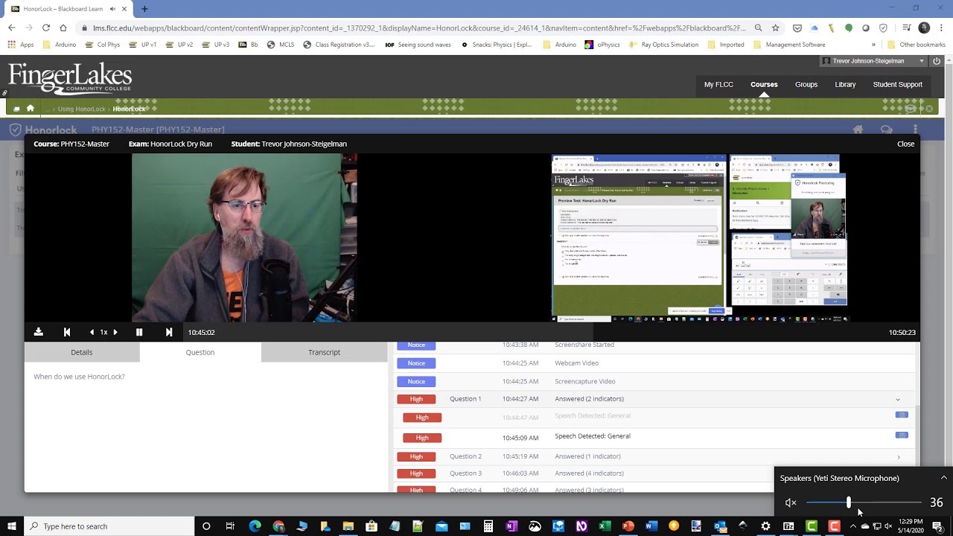
Task: Go to Blackboard course home icon
Action: pyautogui.click(x=31, y=109)
